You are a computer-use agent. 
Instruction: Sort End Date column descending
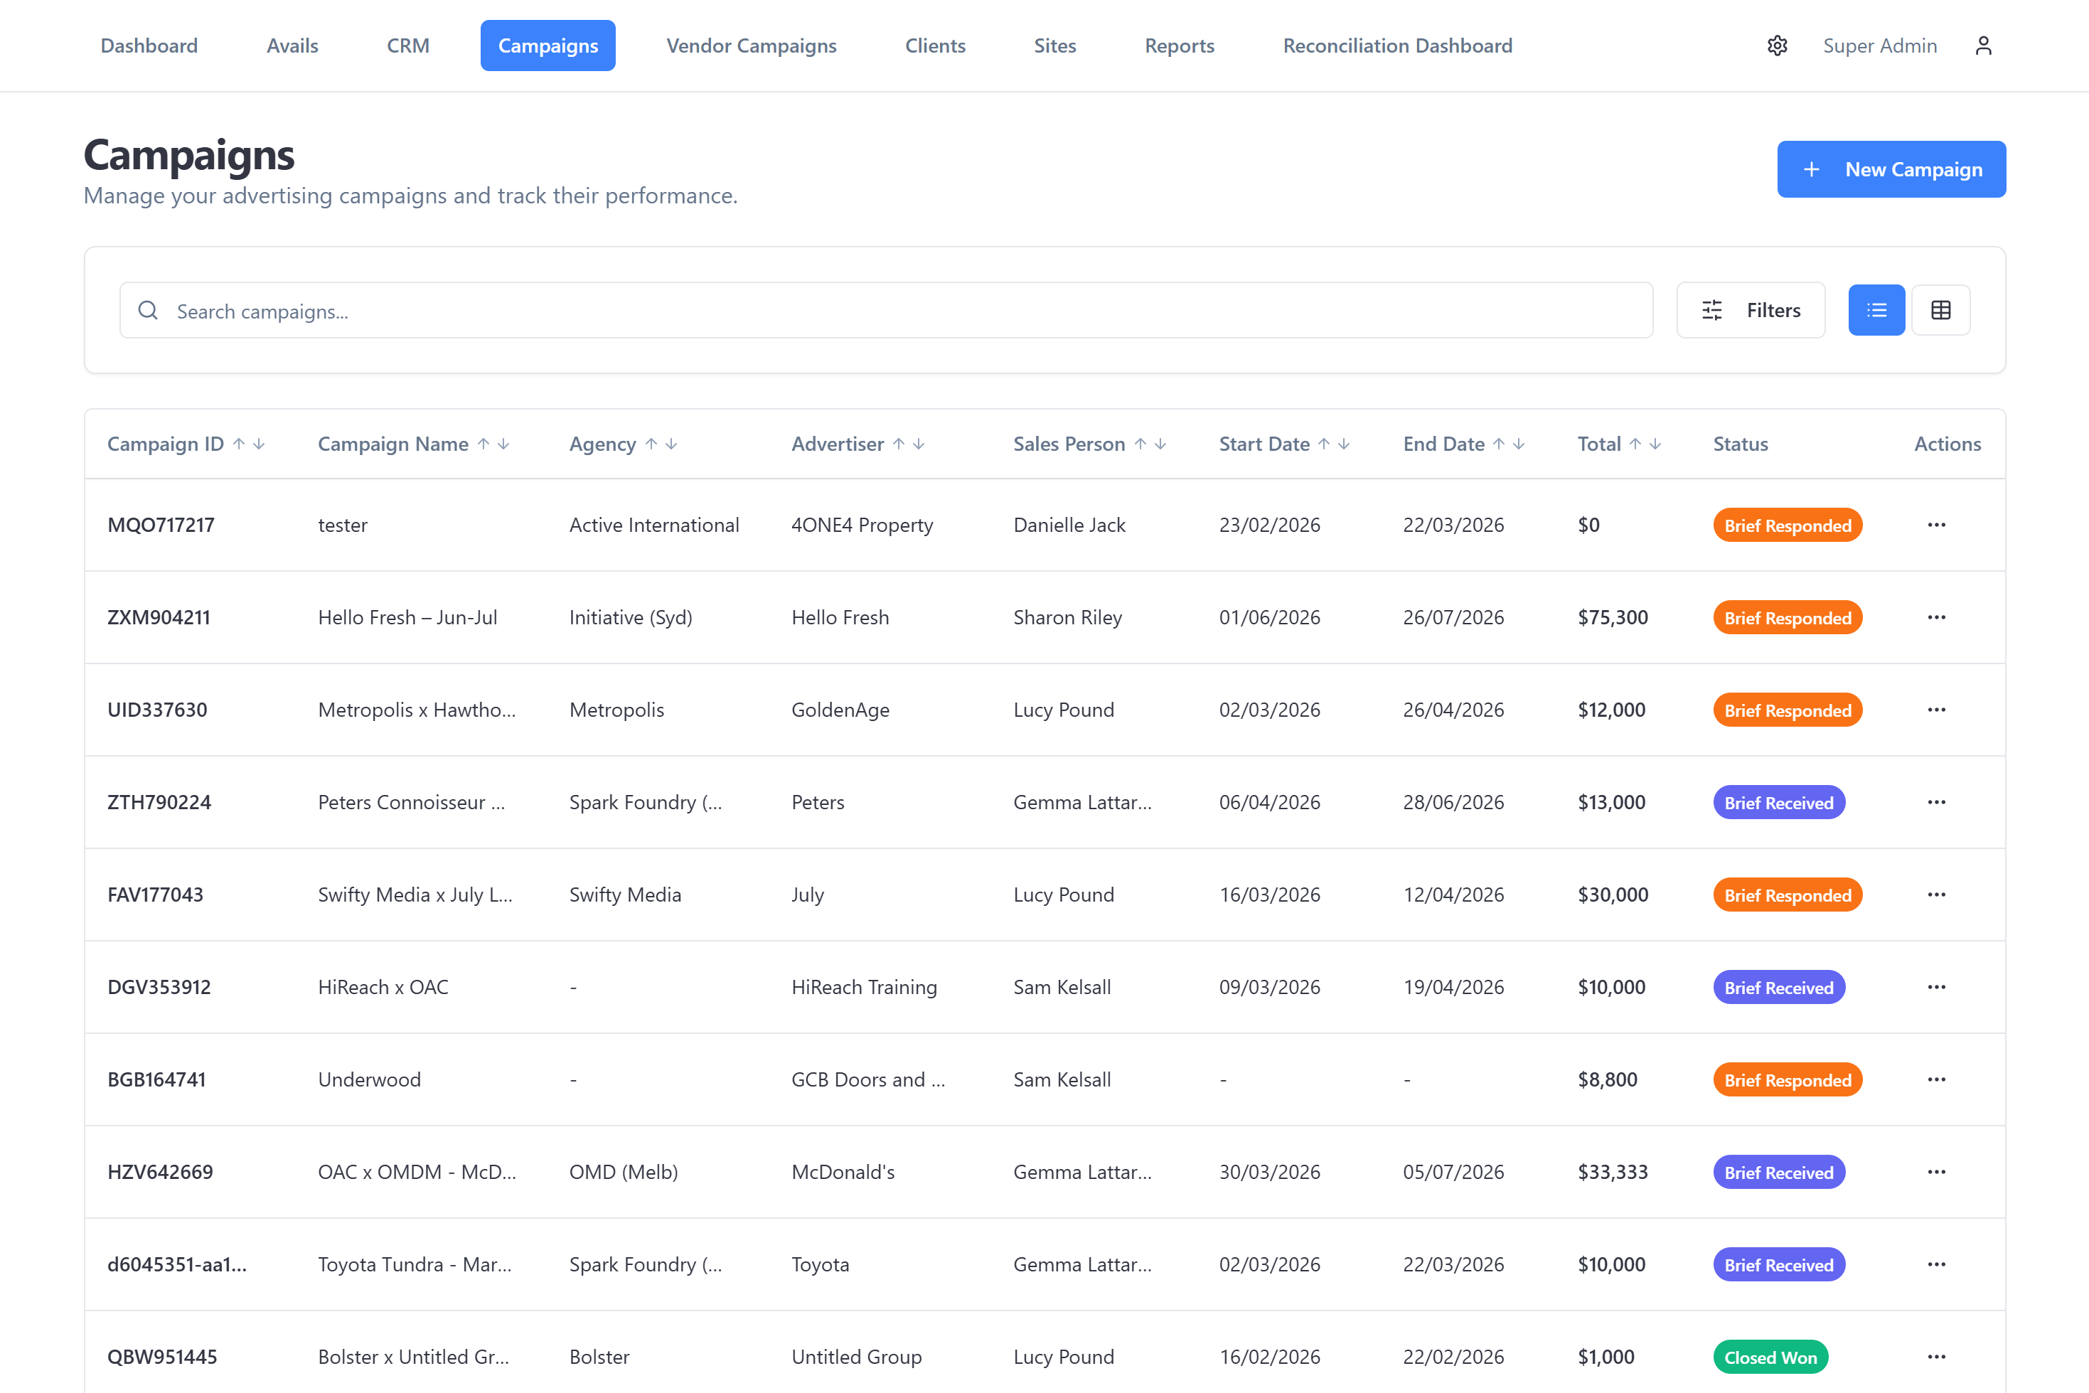1519,444
